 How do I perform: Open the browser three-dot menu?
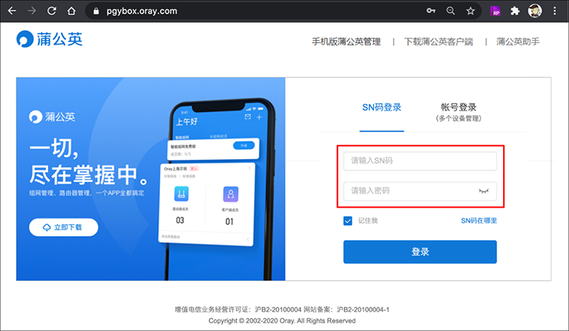(x=555, y=11)
